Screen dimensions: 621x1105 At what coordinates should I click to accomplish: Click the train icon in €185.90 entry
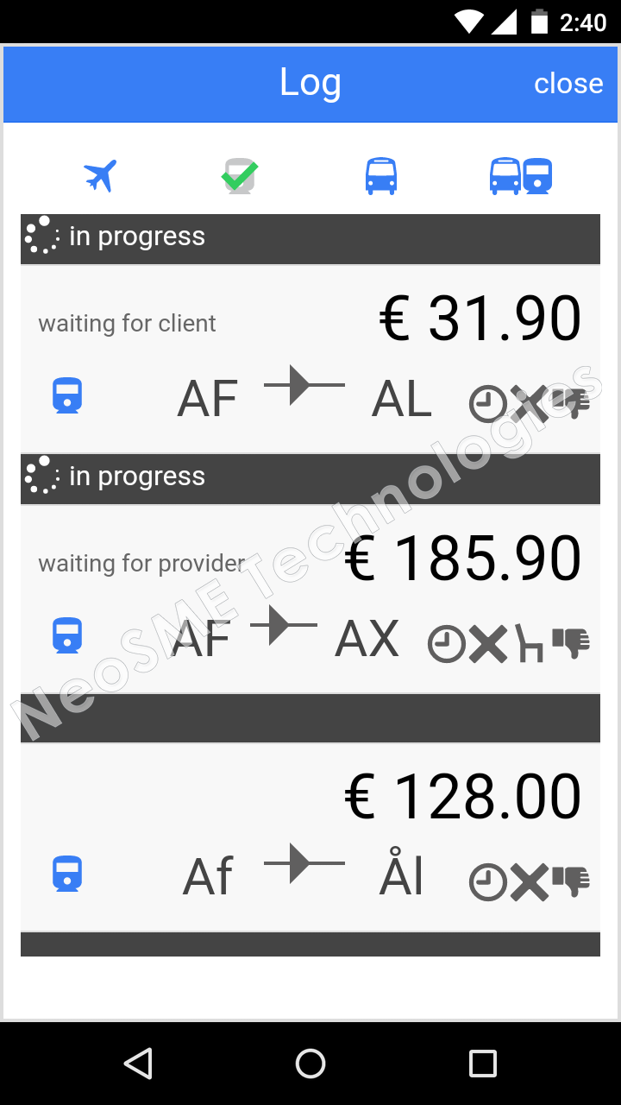pos(67,636)
